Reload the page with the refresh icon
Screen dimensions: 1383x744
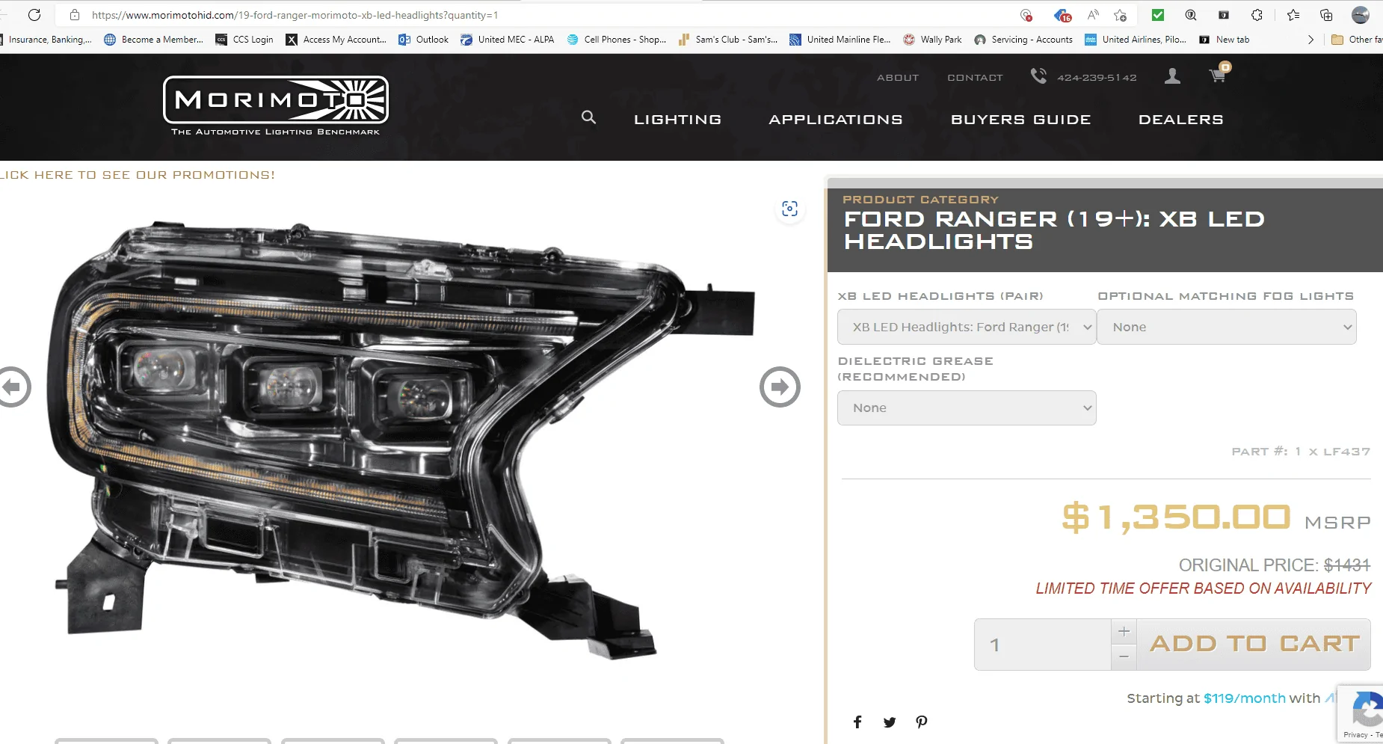34,15
